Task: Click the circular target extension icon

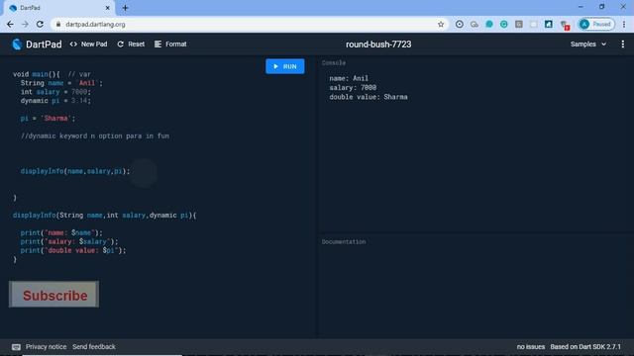Action: tap(460, 24)
